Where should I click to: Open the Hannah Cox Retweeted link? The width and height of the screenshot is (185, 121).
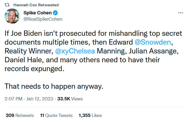pyautogui.click(x=36, y=5)
